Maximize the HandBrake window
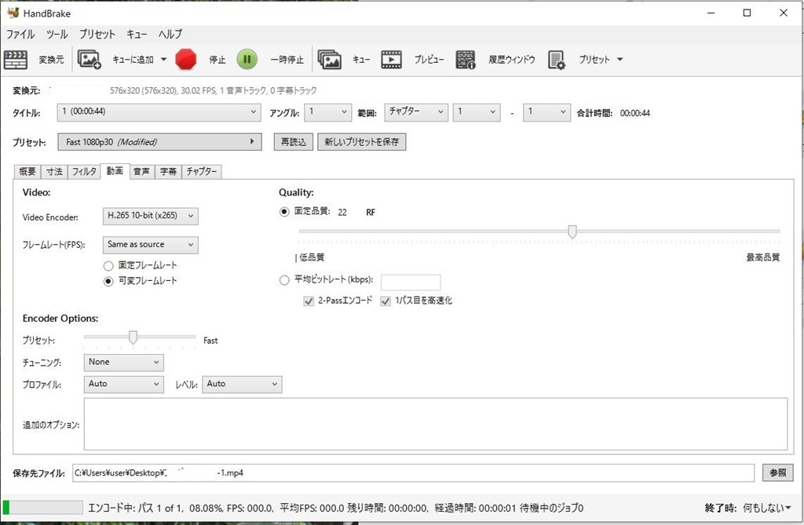The width and height of the screenshot is (804, 525). pos(747,13)
